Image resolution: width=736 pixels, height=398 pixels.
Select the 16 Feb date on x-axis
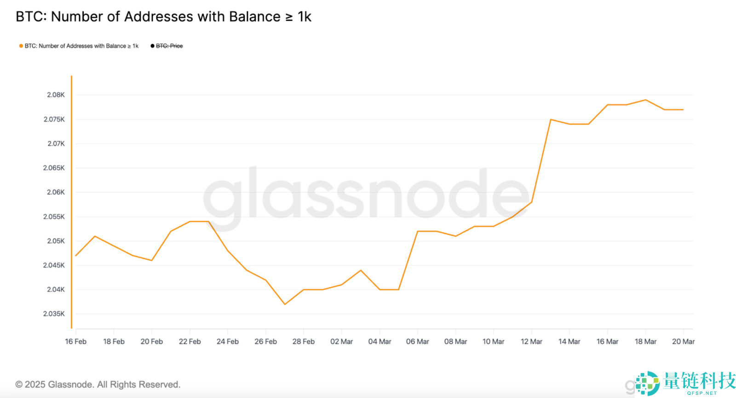76,341
